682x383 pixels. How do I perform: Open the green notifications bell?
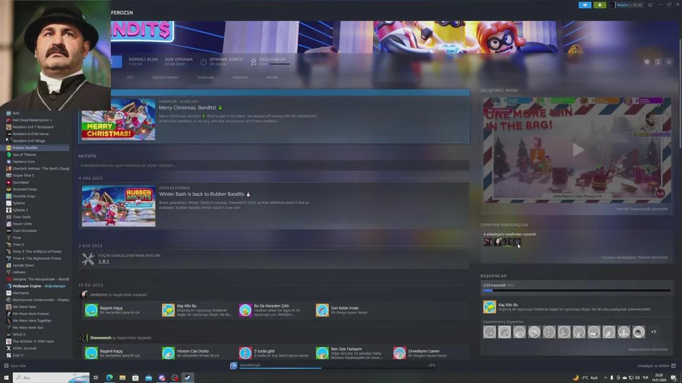(x=599, y=5)
